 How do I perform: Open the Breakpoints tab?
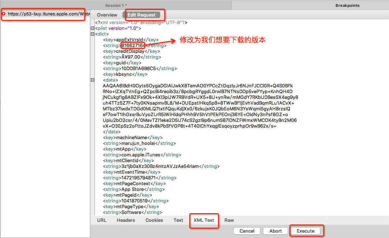pos(347,5)
